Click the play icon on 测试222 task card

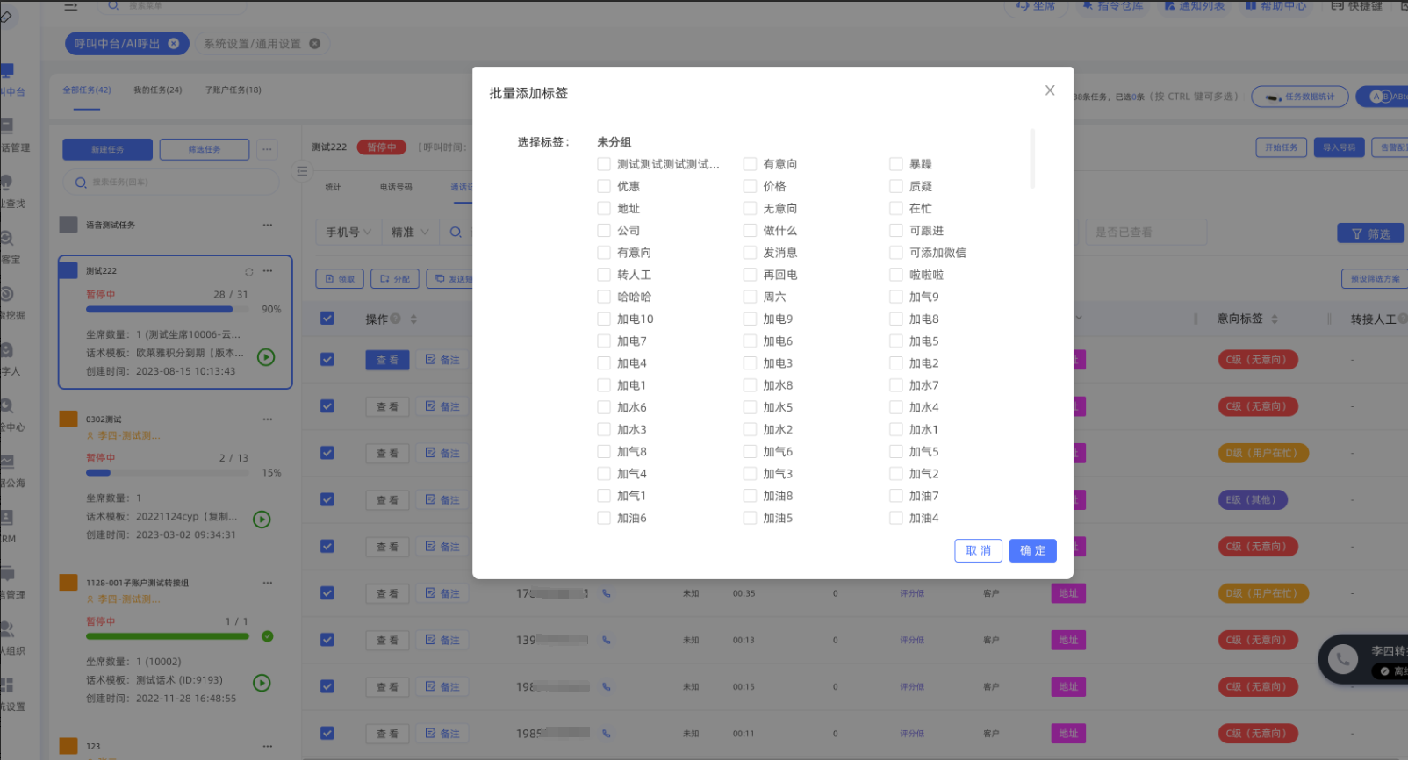click(266, 357)
